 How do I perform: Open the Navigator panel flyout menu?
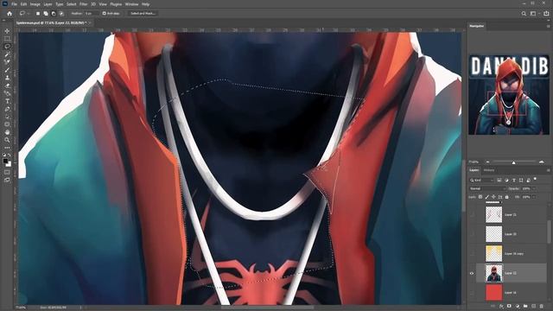pyautogui.click(x=548, y=26)
